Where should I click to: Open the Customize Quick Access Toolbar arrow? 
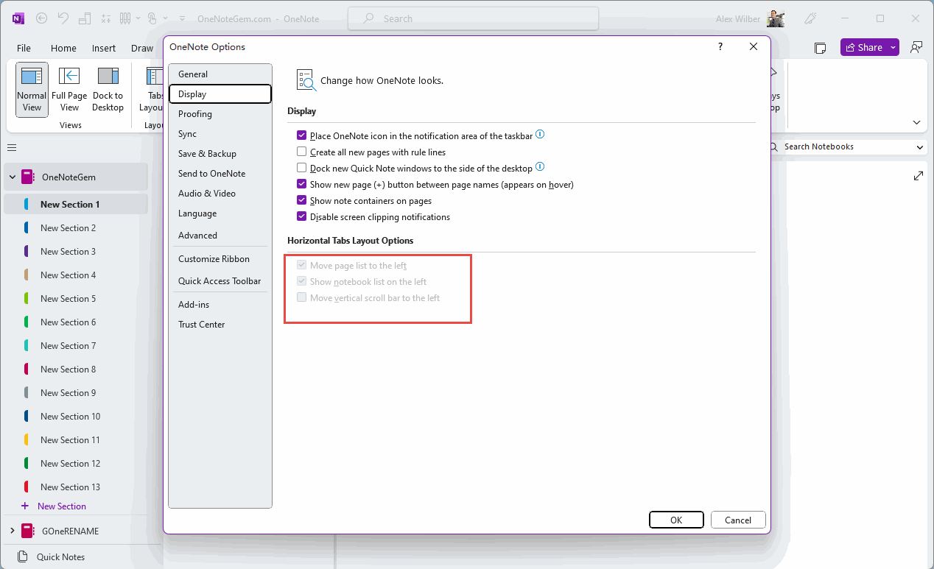pyautogui.click(x=183, y=18)
